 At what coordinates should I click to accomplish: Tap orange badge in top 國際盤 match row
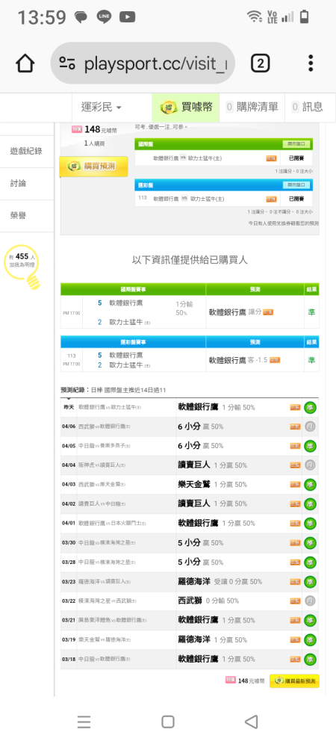271,158
